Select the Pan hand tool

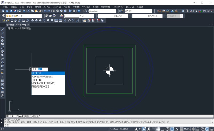(x=54, y=11)
